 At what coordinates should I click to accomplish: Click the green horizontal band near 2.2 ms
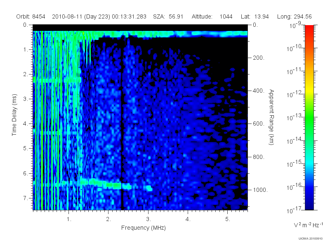point(57,80)
